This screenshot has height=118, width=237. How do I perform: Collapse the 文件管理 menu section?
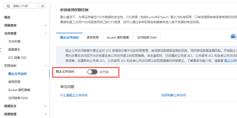(x=46, y=34)
